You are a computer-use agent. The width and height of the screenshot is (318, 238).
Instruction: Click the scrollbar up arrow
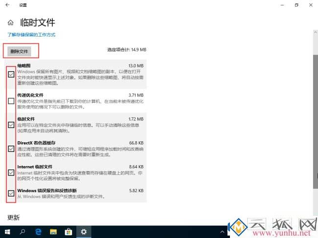coord(316,32)
